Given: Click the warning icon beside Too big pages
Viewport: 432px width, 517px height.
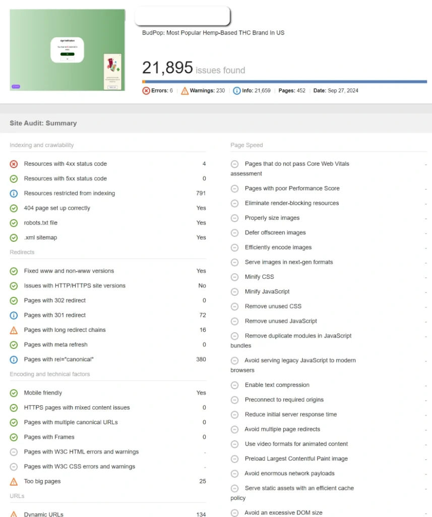Looking at the screenshot, I should tap(14, 481).
